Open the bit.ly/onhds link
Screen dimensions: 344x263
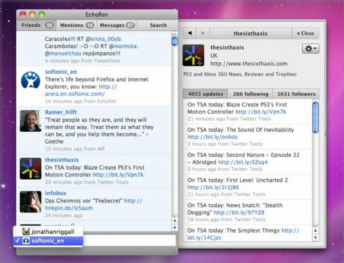[x=212, y=137]
